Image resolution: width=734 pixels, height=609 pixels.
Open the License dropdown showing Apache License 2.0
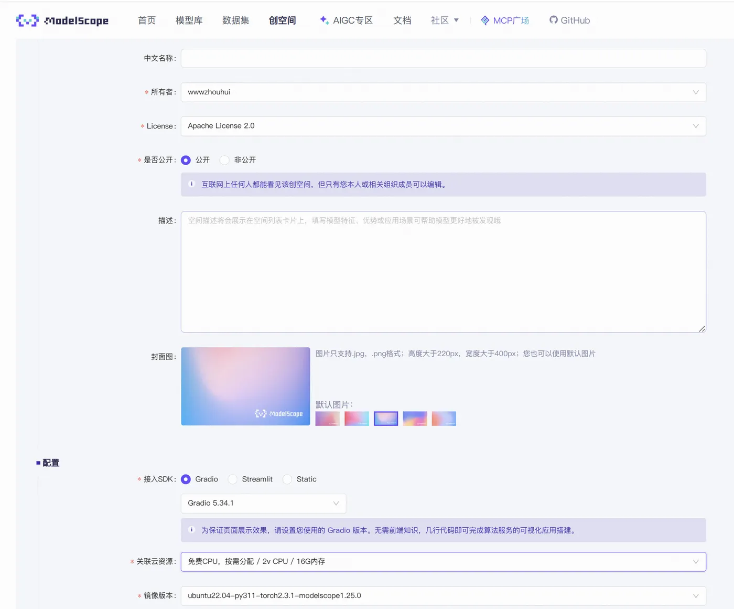[x=444, y=126]
